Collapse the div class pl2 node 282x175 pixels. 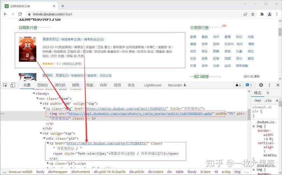(44, 138)
